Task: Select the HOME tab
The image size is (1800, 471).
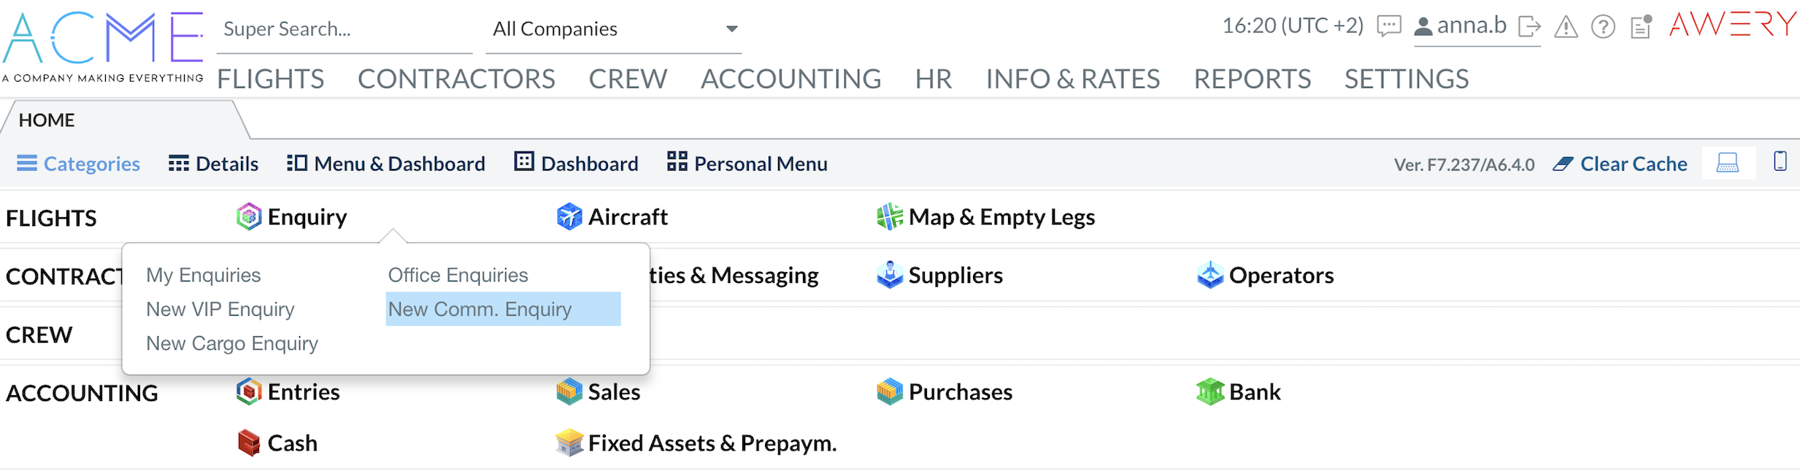Action: (47, 120)
